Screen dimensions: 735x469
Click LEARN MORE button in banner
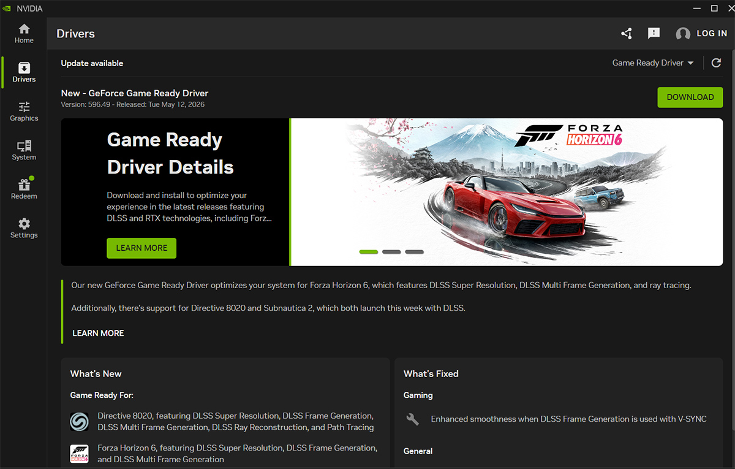(141, 248)
